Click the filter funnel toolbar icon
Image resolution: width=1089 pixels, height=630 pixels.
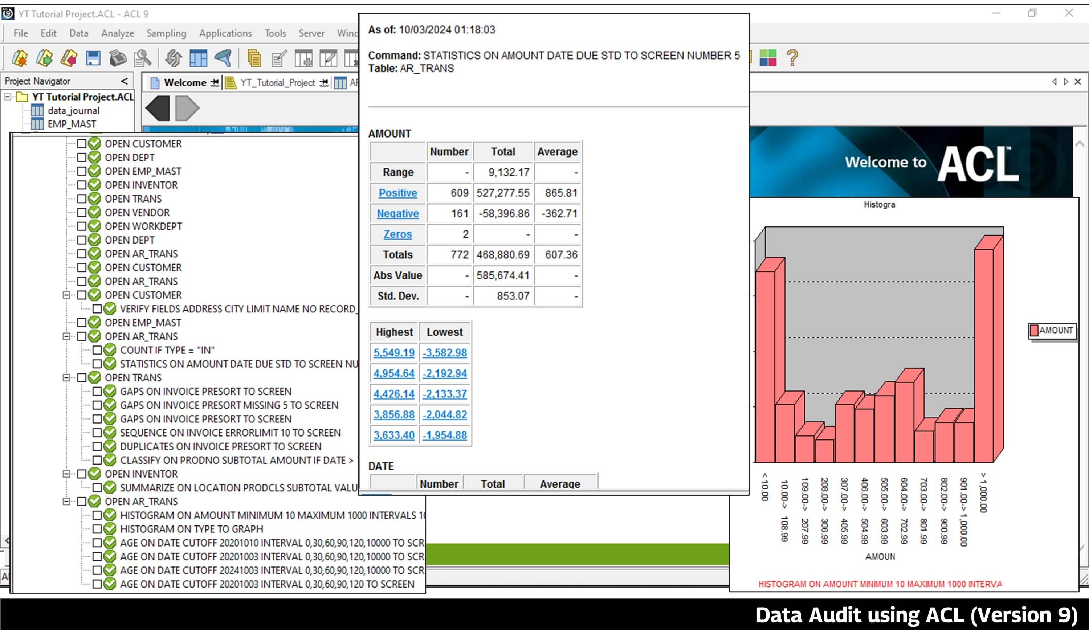click(x=223, y=58)
